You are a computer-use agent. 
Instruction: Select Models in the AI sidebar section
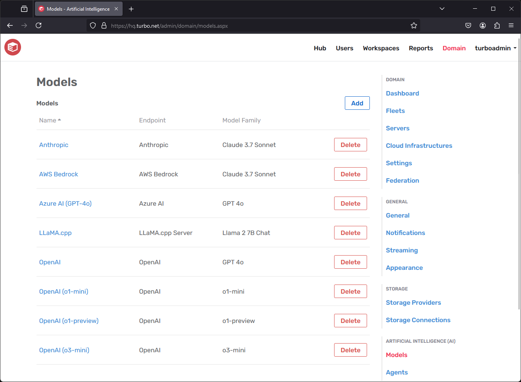pos(396,355)
